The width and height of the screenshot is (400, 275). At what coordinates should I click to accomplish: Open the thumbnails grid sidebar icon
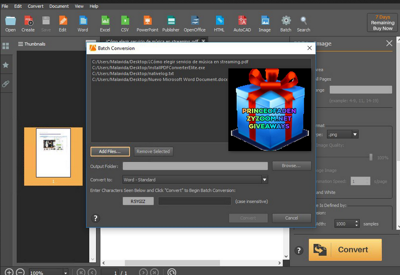pos(5,46)
